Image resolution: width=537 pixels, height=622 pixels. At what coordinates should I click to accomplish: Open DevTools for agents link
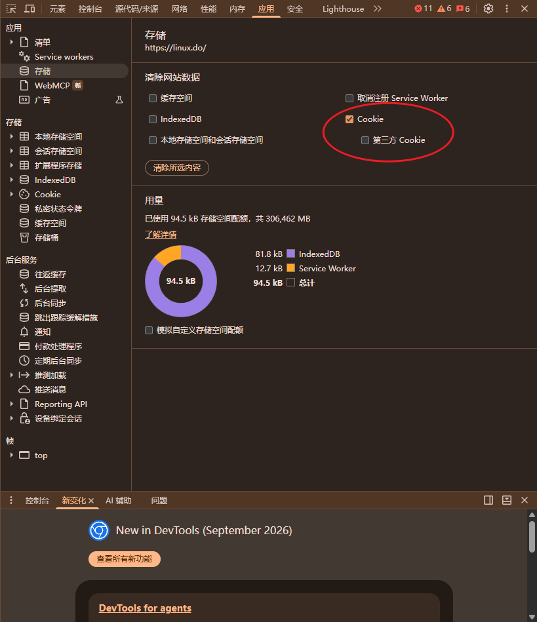pyautogui.click(x=145, y=608)
